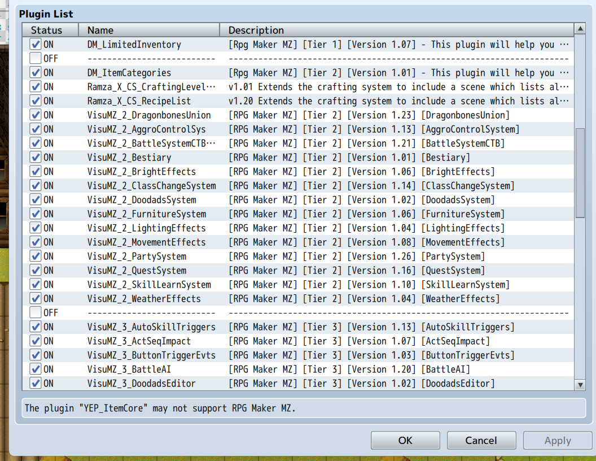The image size is (596, 461).
Task: Select the VisuMZ_2_AggroControlSys name
Action: pos(146,129)
